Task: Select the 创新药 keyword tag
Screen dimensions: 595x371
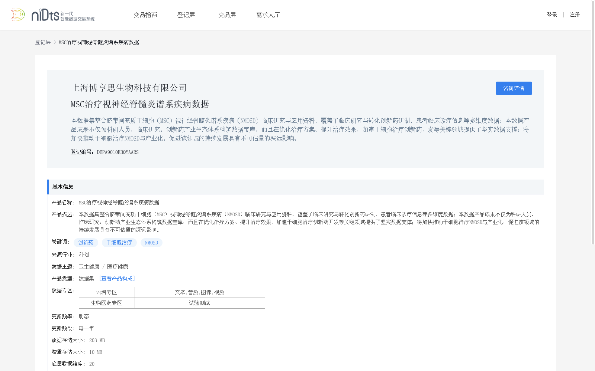Action: (86, 243)
